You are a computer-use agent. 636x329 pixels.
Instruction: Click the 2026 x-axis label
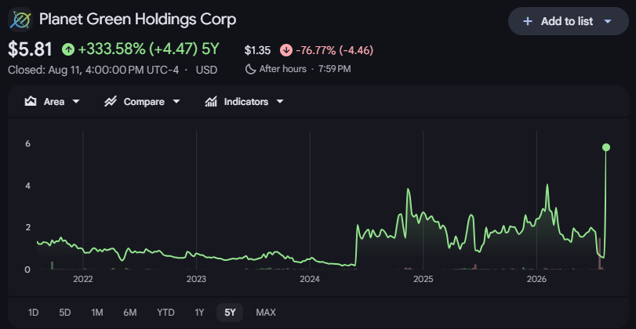pos(536,279)
